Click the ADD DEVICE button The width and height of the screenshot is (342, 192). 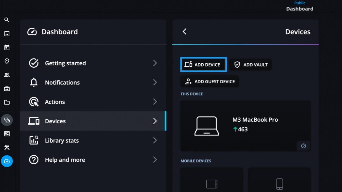[203, 65]
